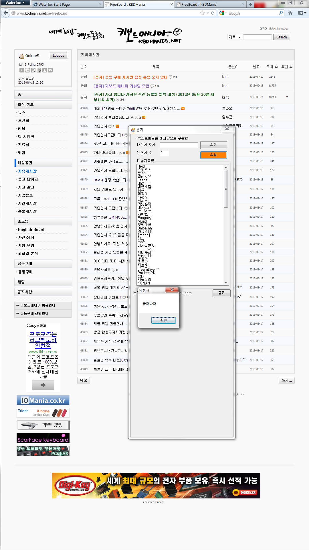Open member info icon in profile box
This screenshot has width=309, height=550.
tap(21, 70)
